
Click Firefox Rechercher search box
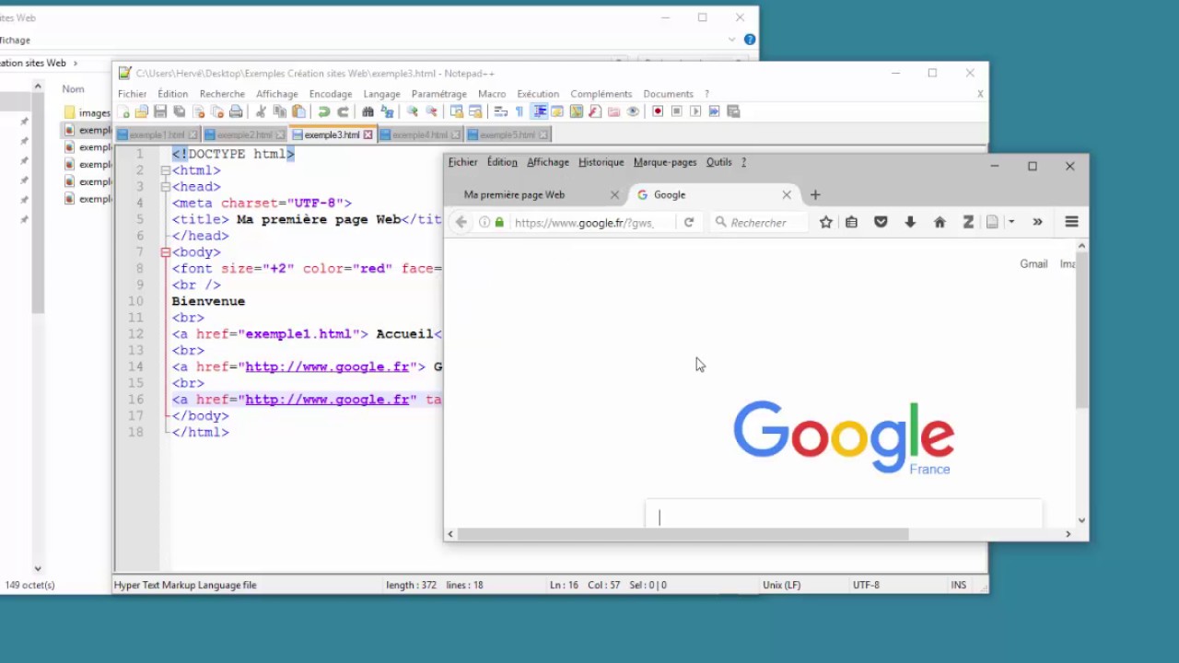click(x=758, y=222)
